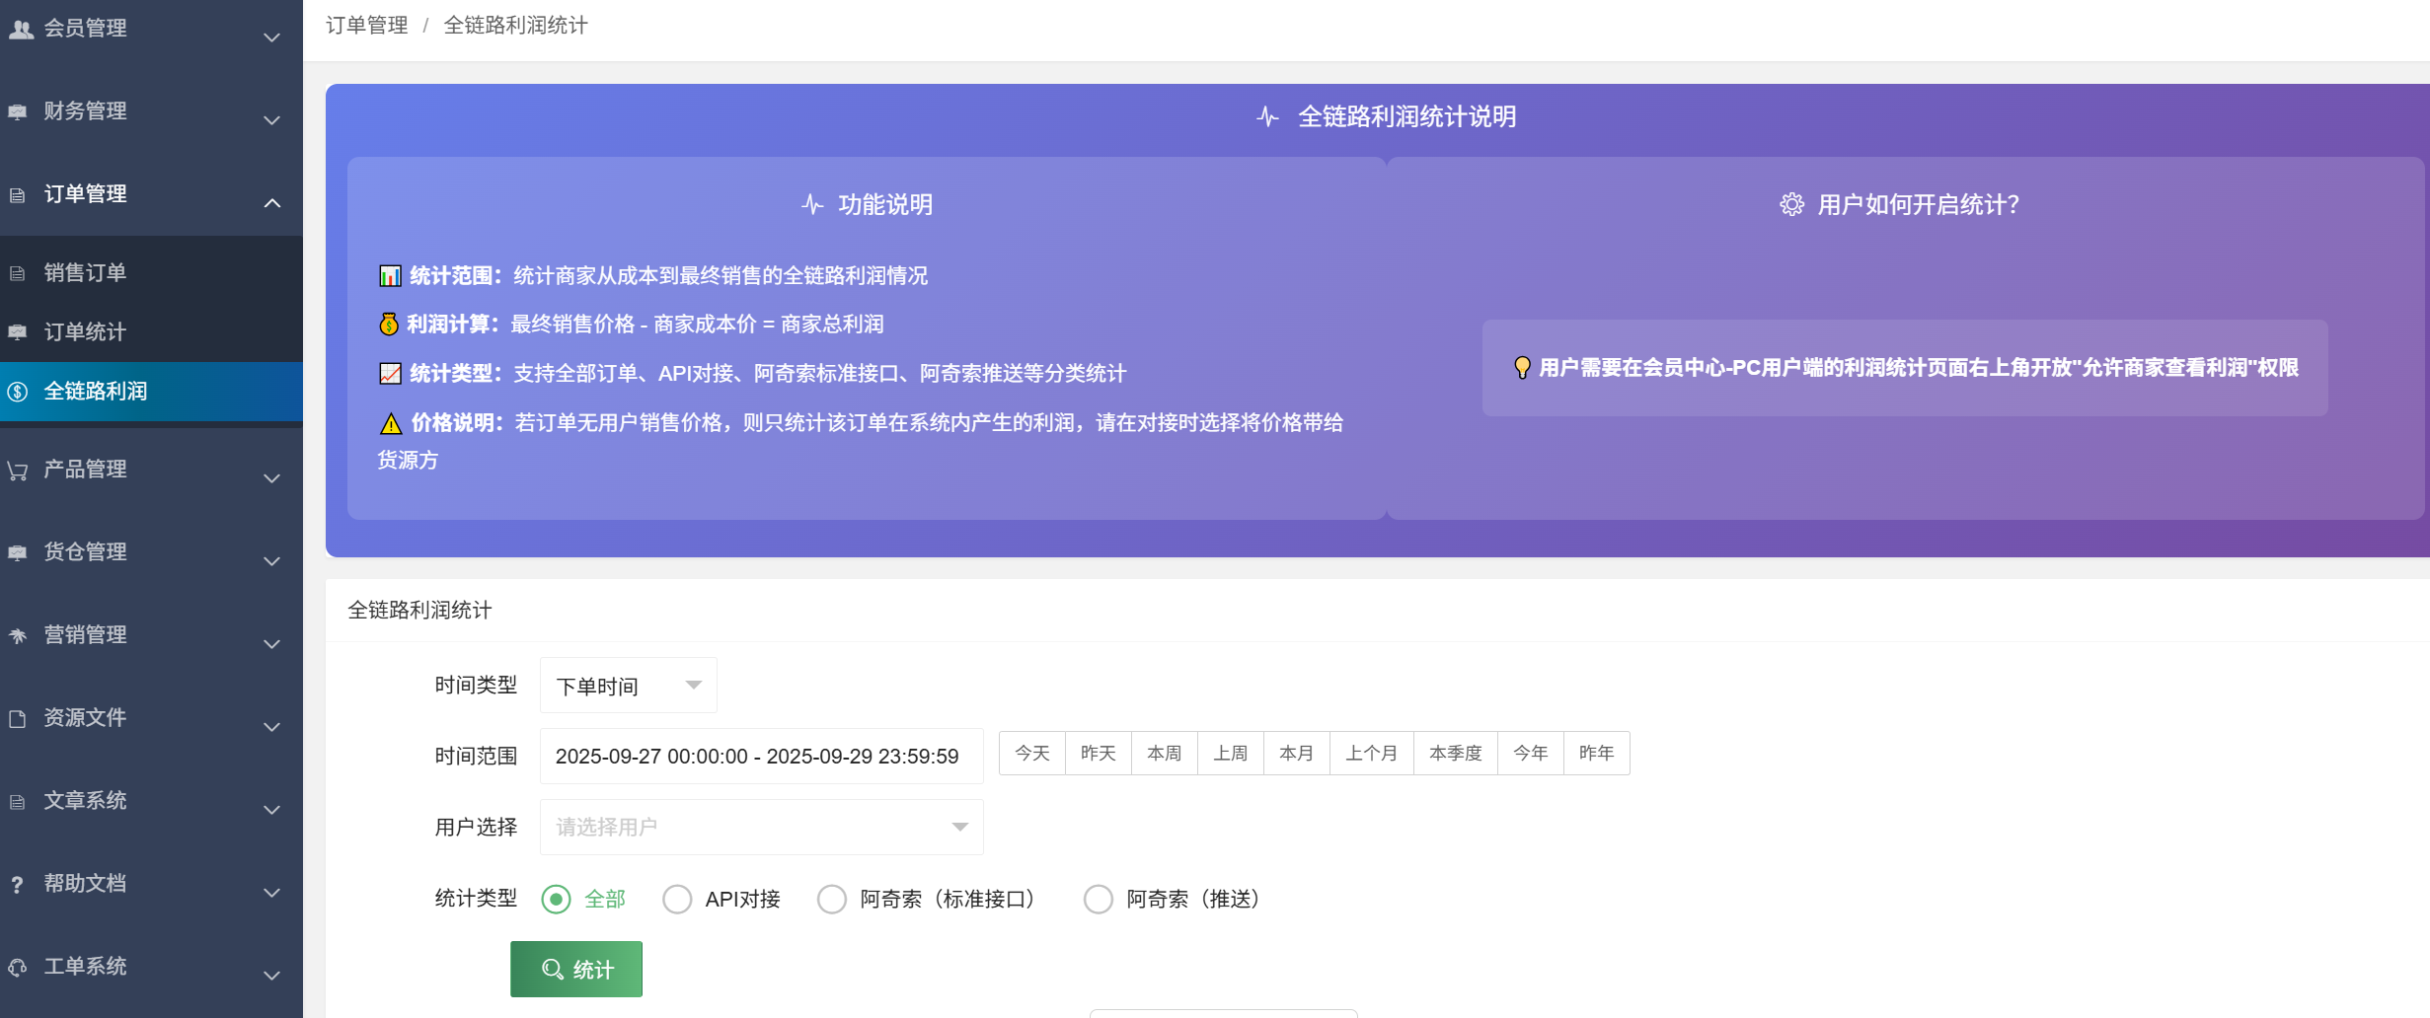Image resolution: width=2430 pixels, height=1018 pixels.
Task: Open 订单统计 in the sidebar submenu
Action: (85, 332)
